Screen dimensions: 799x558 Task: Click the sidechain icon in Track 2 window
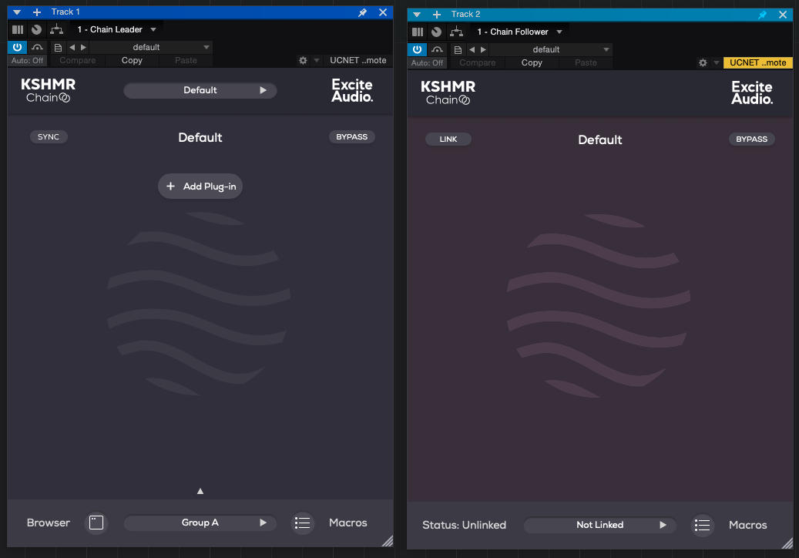tap(437, 49)
